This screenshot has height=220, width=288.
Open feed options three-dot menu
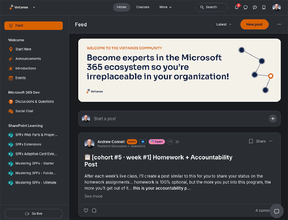tap(279, 24)
